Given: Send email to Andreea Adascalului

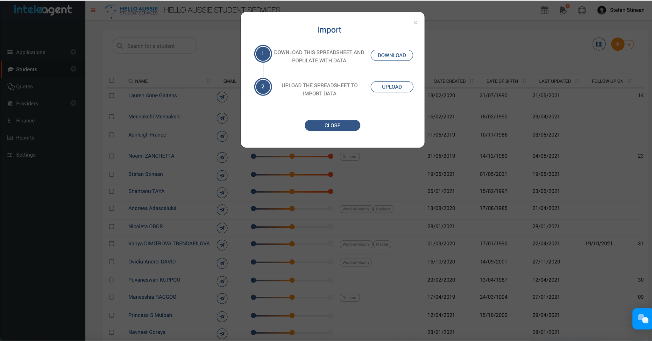Looking at the screenshot, I should (x=222, y=210).
